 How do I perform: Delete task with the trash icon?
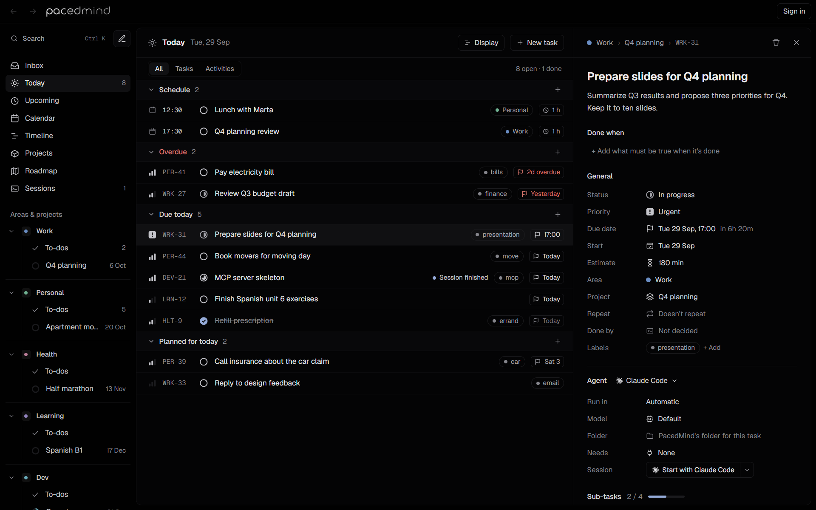pos(776,42)
